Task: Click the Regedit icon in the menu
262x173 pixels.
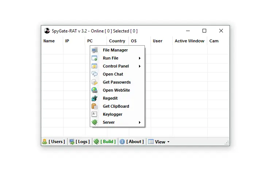Action: click(95, 98)
